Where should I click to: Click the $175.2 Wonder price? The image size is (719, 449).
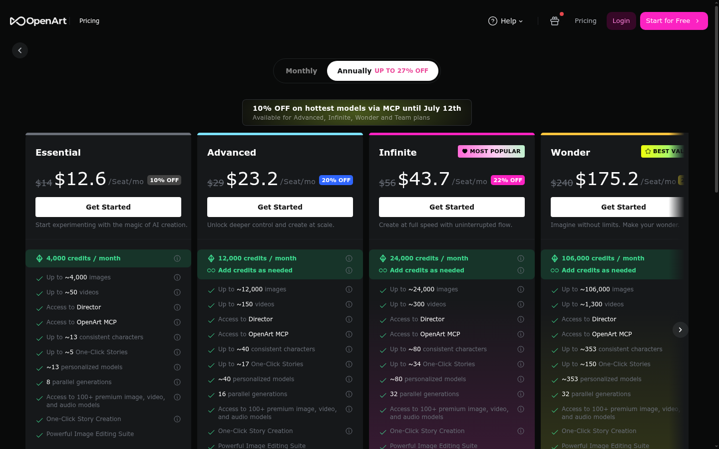pyautogui.click(x=607, y=179)
